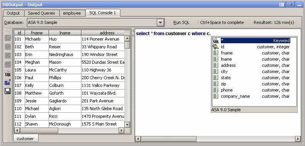Select the SQL Console 1 tab
Image resolution: width=305 pixels, height=146 pixels.
(x=103, y=13)
